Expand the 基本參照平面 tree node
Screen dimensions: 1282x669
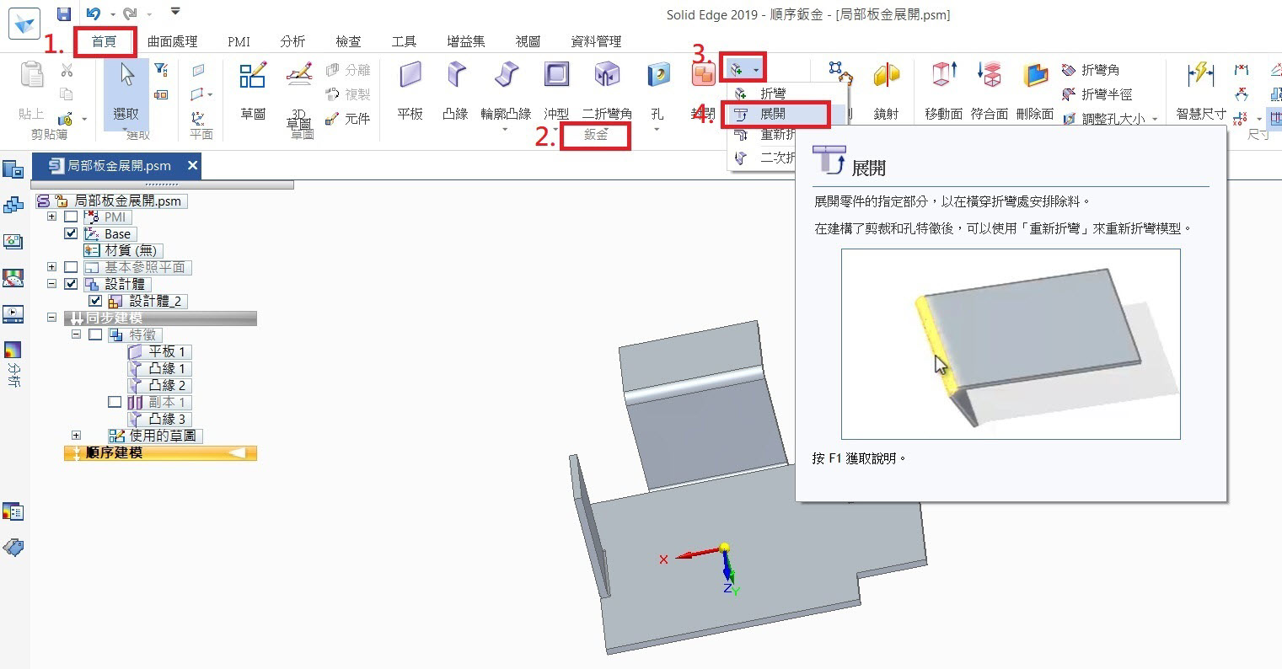pos(52,268)
